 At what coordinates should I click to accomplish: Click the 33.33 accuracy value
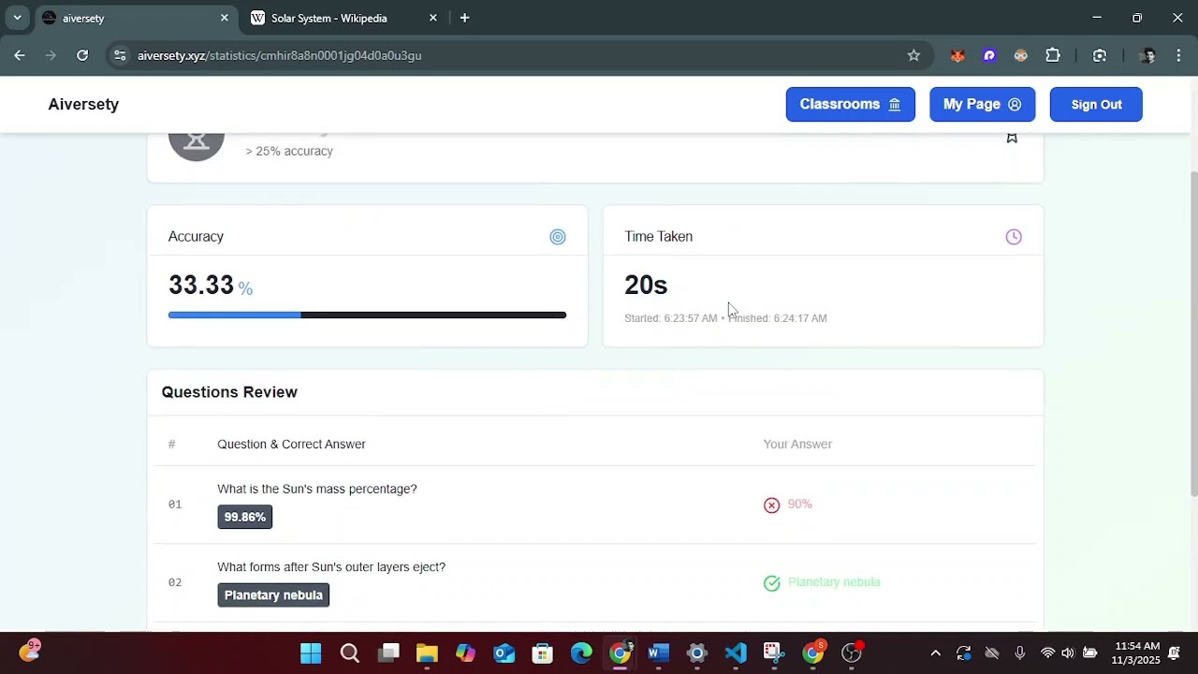coord(201,285)
